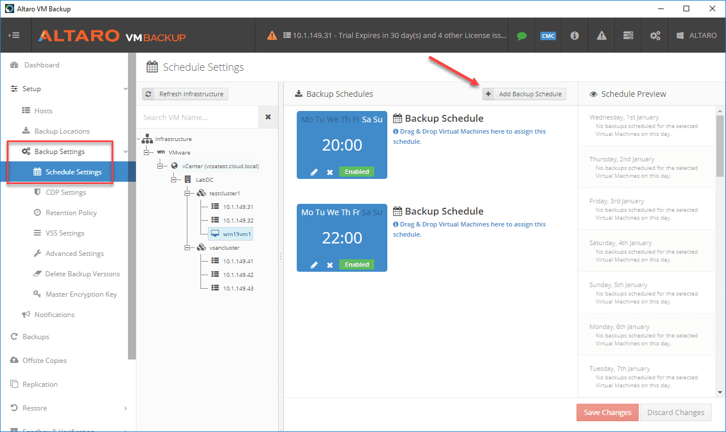Click the 20:00 schedule time card
This screenshot has width=726, height=432.
tap(342, 145)
